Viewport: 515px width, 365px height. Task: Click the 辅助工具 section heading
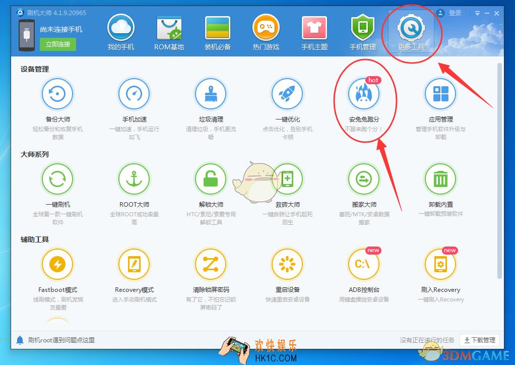point(35,239)
